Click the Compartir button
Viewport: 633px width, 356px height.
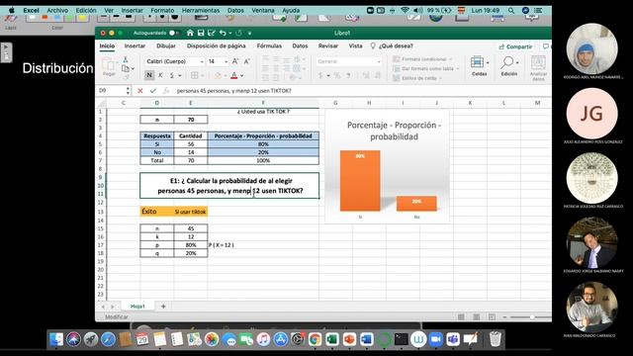pyautogui.click(x=515, y=46)
